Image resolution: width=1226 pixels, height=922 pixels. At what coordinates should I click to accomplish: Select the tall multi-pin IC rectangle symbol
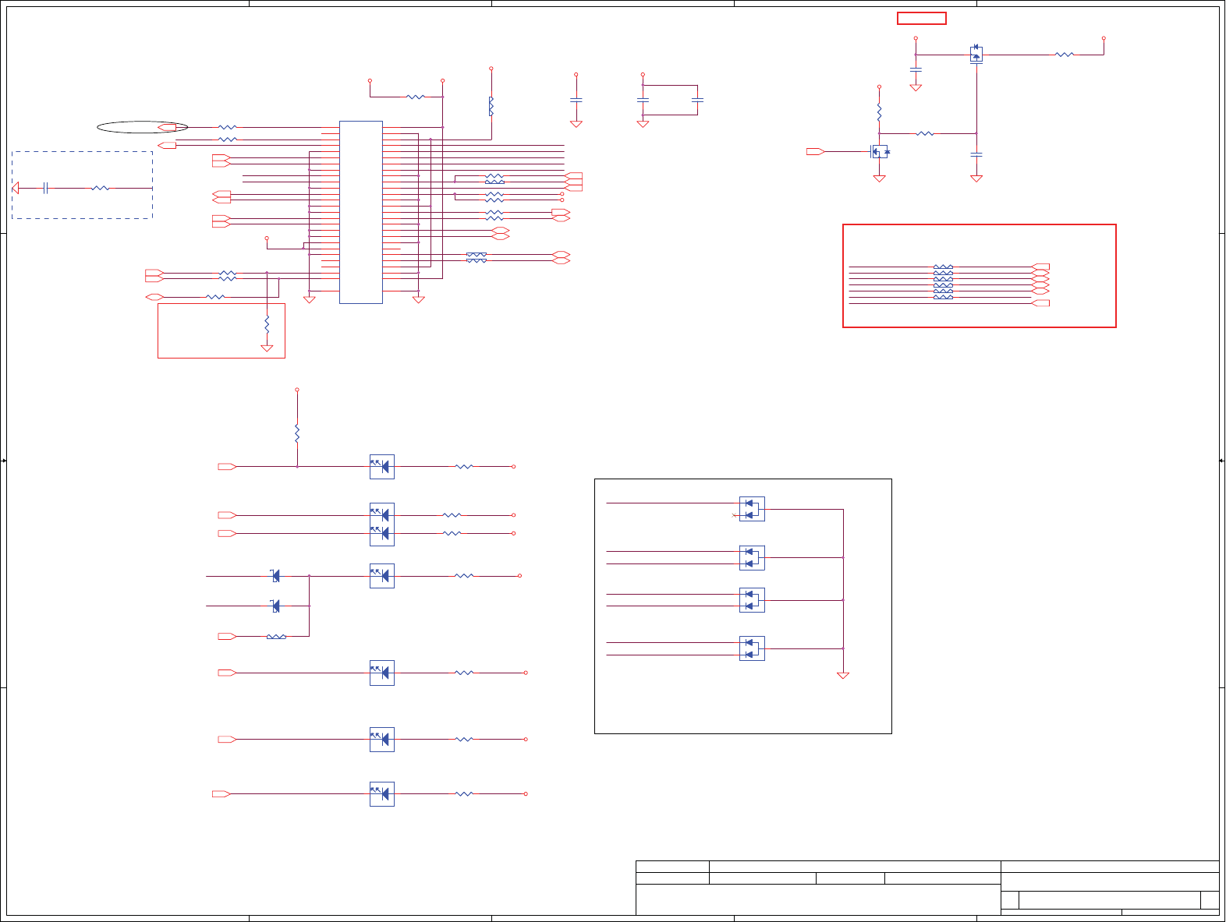pos(361,212)
